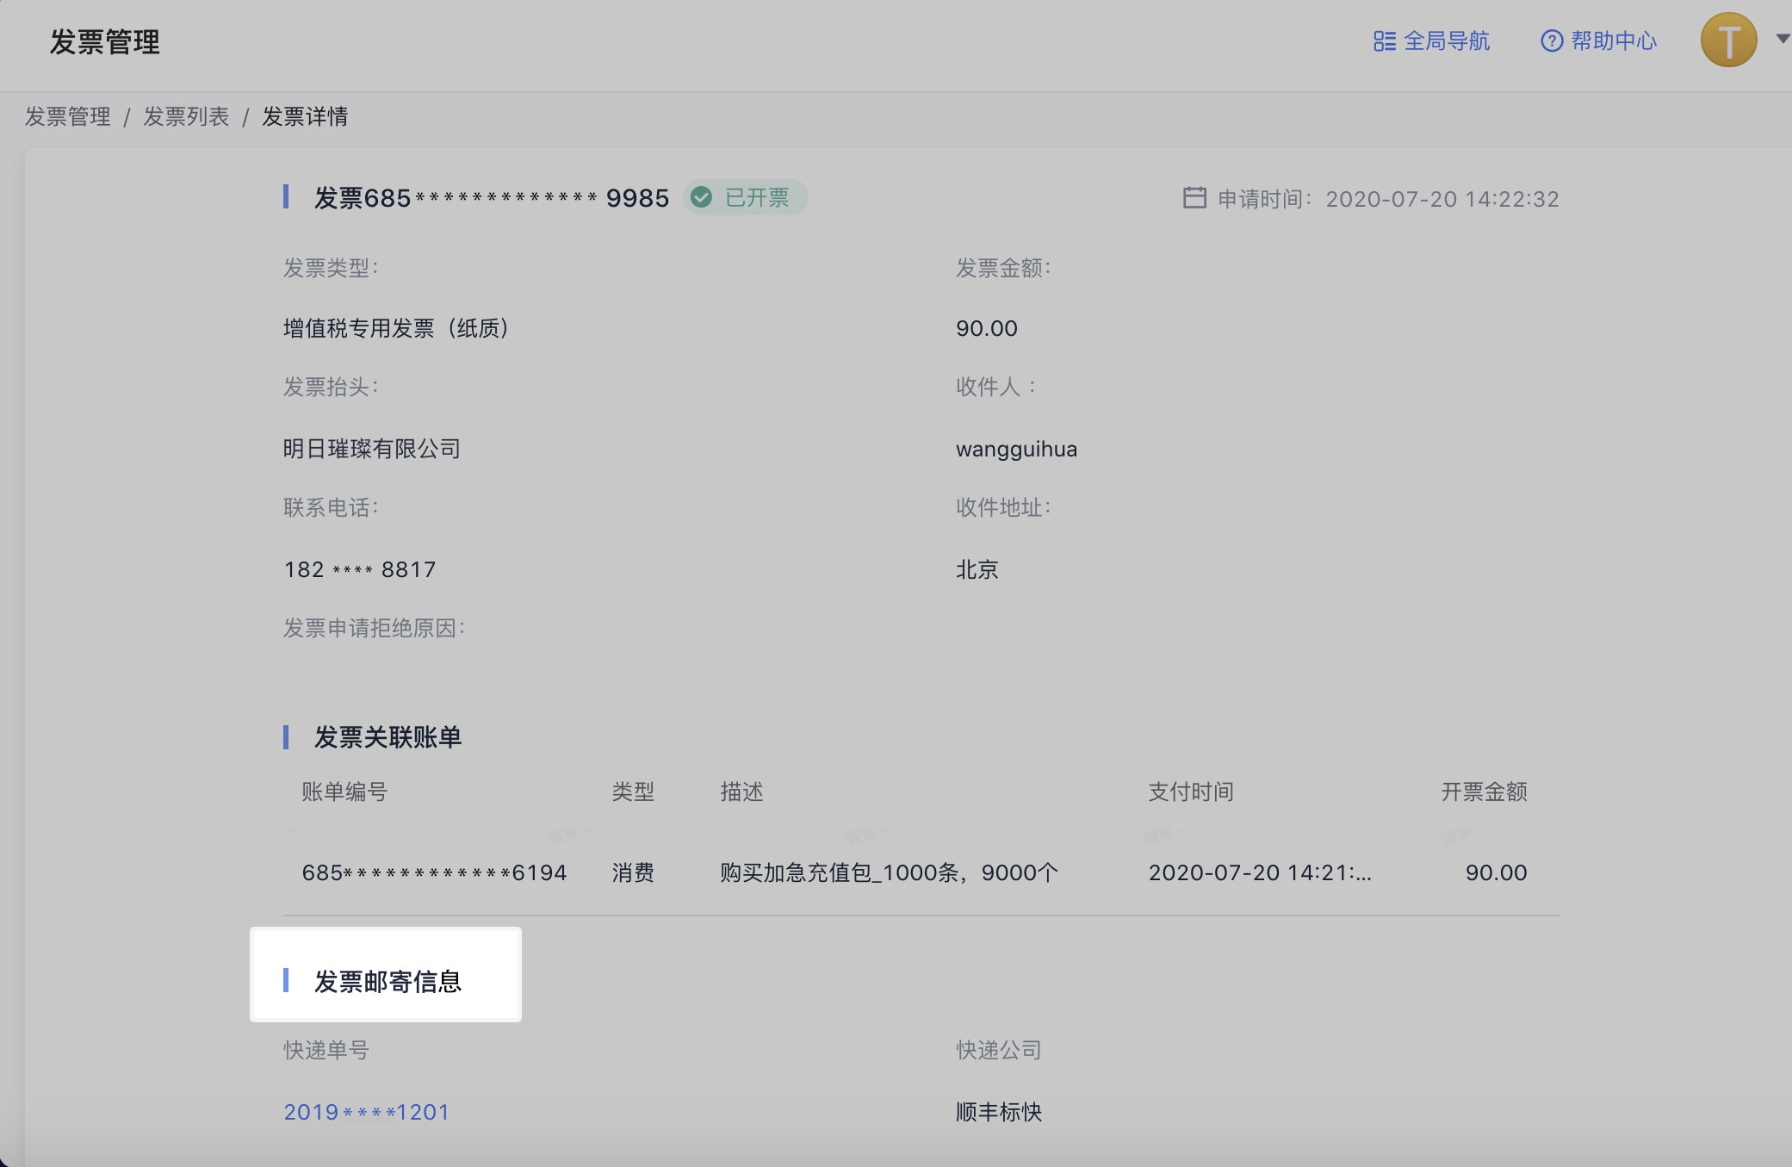This screenshot has width=1792, height=1167.
Task: Click the blue bar icon beside 发票关联账单
Action: (288, 737)
